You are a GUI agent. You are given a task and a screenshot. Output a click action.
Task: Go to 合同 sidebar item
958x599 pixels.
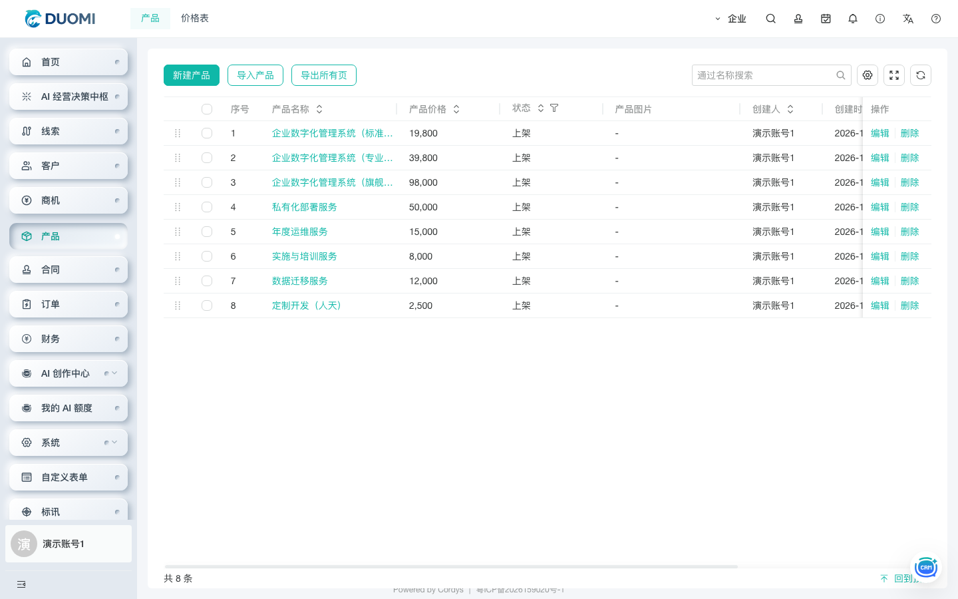(69, 270)
